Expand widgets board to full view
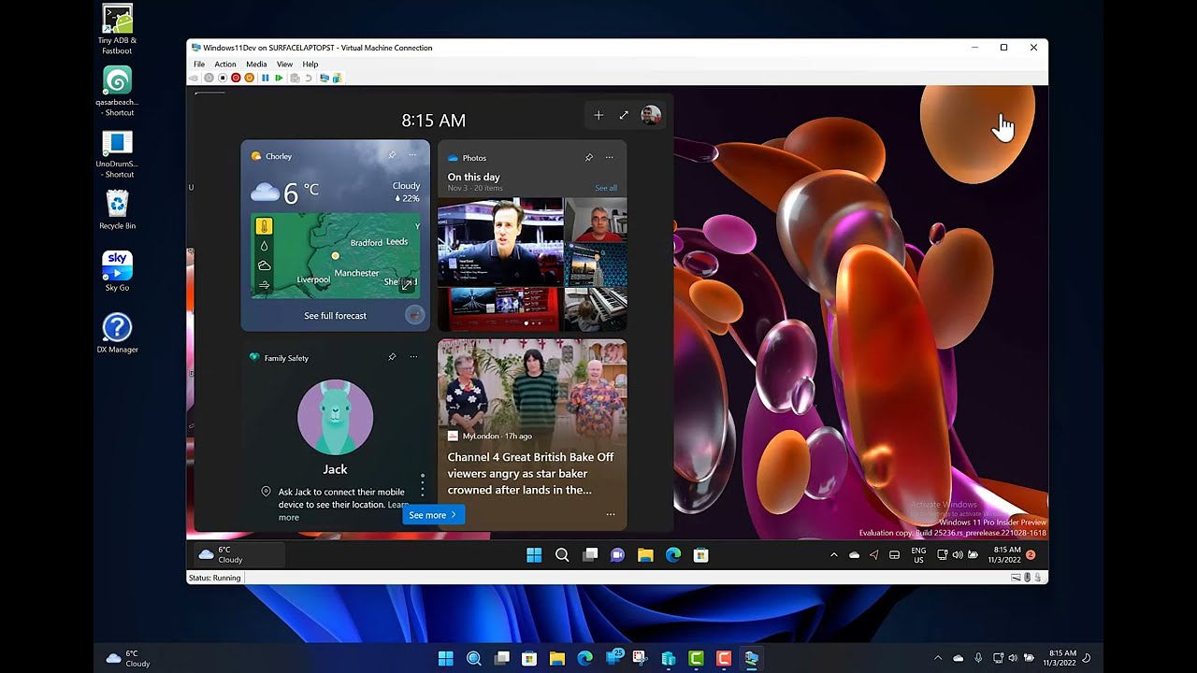This screenshot has width=1197, height=673. point(624,115)
